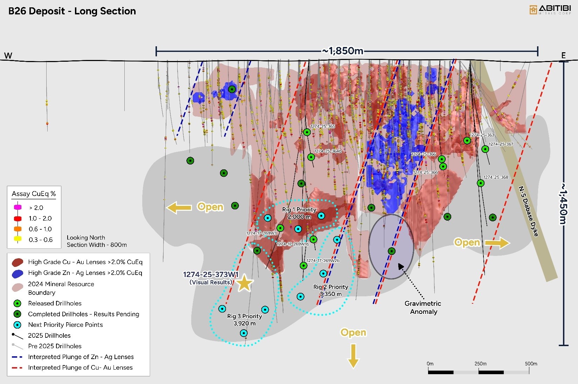Click the N-S Diabase Dyke label
578x384 pixels.
(x=528, y=211)
